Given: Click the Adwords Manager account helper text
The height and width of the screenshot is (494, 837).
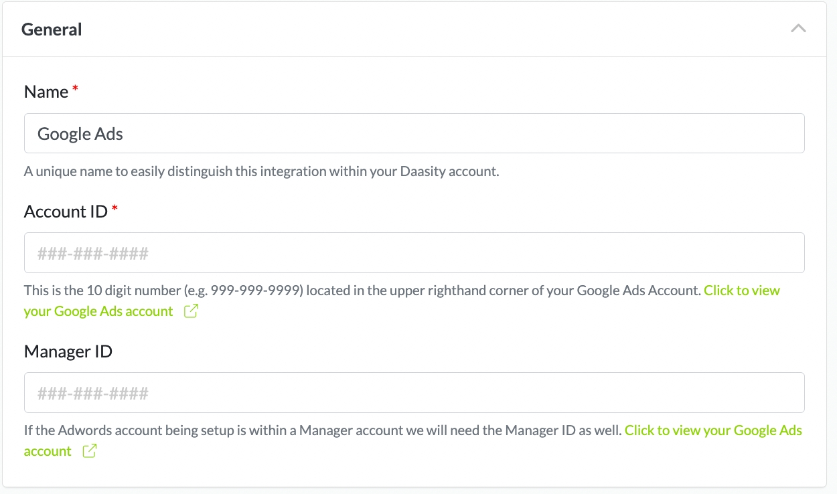Looking at the screenshot, I should pyautogui.click(x=321, y=430).
